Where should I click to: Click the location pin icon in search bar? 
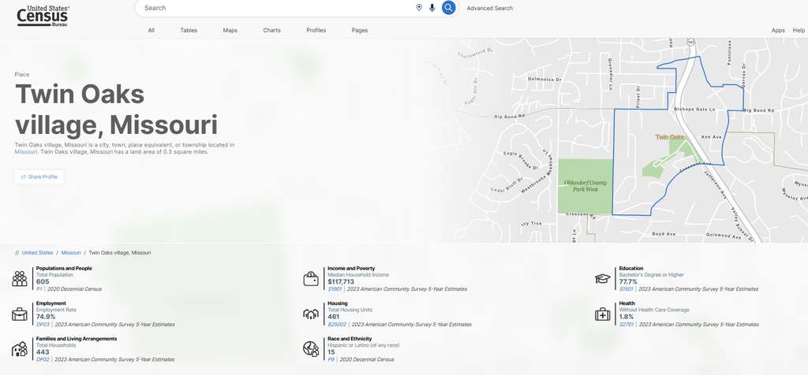click(x=419, y=8)
